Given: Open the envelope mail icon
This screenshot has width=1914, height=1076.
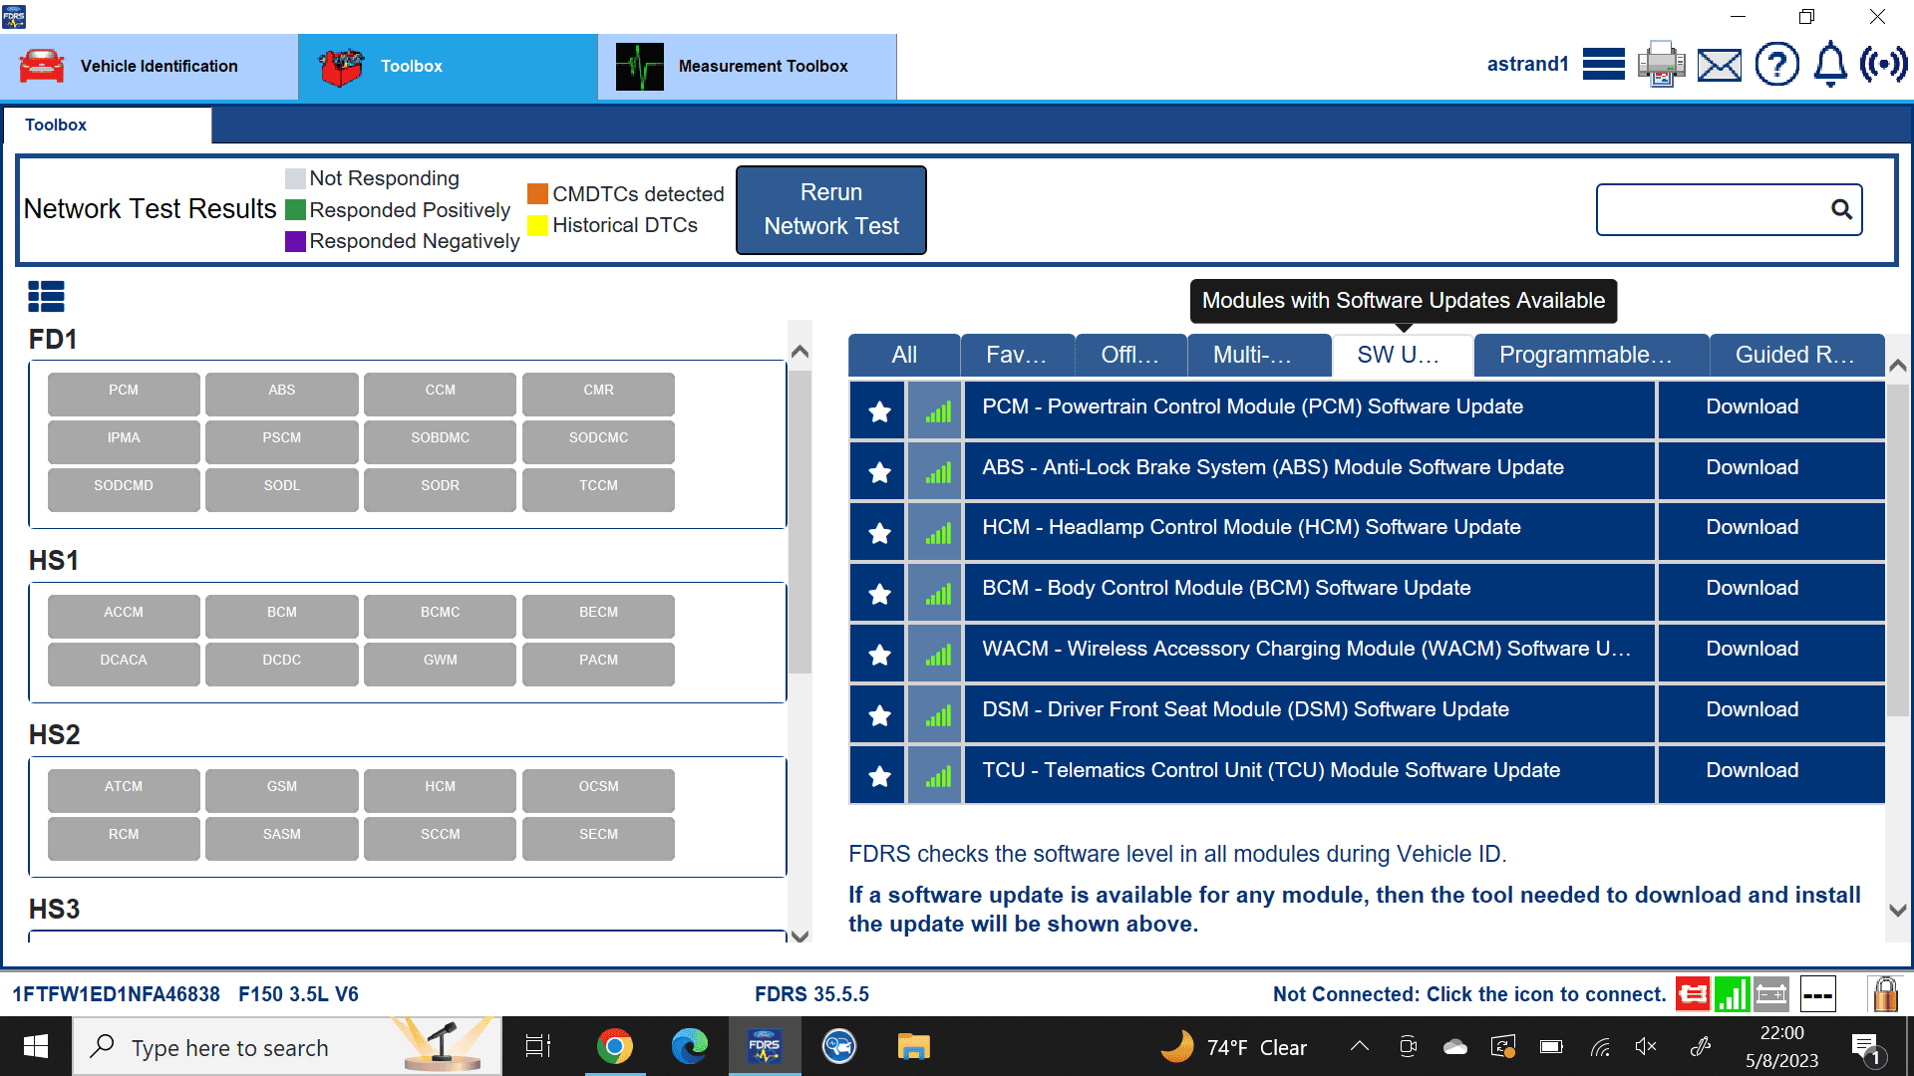Looking at the screenshot, I should point(1720,66).
